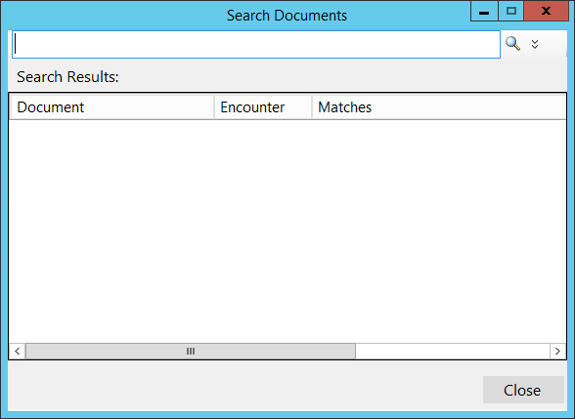
Task: Click the right arrow of horizontal scrollbar
Action: click(x=557, y=352)
